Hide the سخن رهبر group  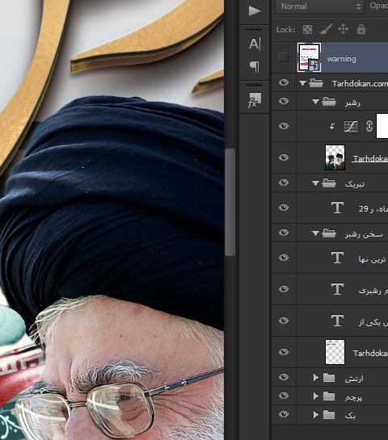(284, 233)
